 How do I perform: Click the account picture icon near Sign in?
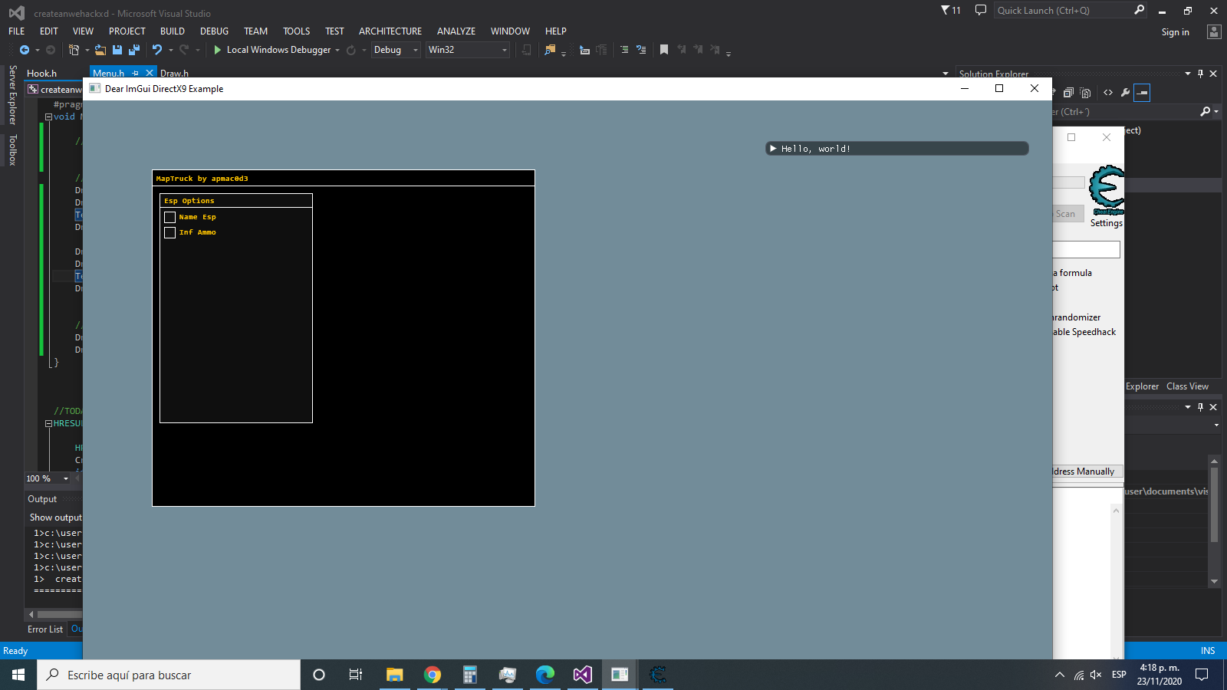pos(1213,31)
